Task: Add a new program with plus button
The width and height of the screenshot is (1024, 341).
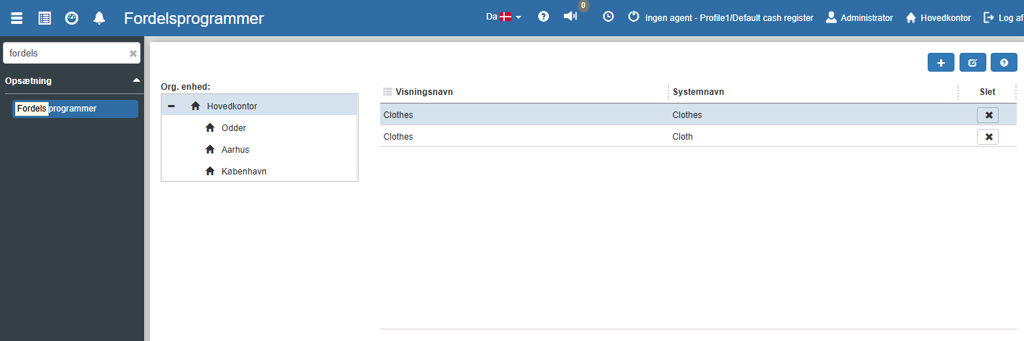Action: point(941,63)
